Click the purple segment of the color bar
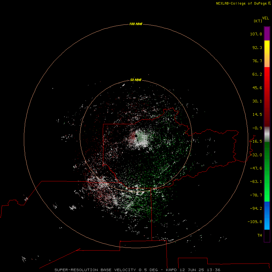272x272 pixels. coord(267,34)
